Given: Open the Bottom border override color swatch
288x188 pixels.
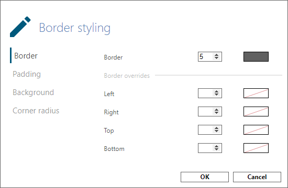Looking at the screenshot, I should click(256, 148).
